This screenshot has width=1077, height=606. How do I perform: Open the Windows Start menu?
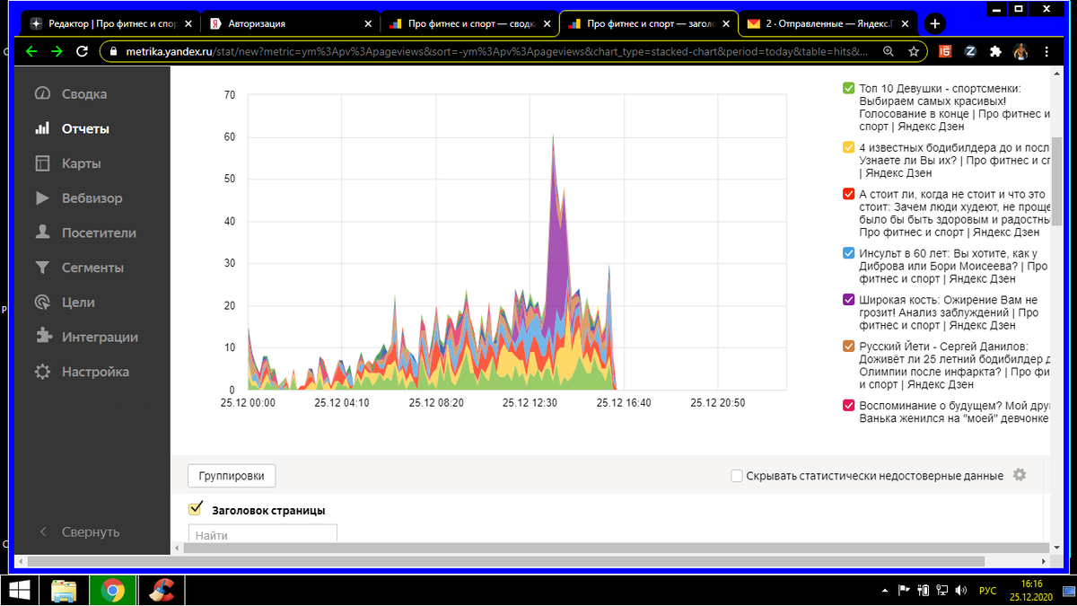[x=18, y=590]
